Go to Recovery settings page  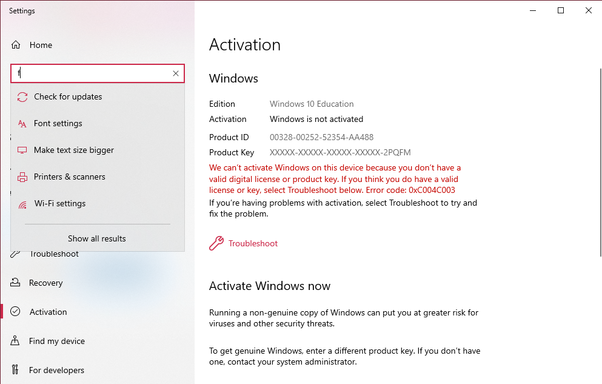point(45,283)
